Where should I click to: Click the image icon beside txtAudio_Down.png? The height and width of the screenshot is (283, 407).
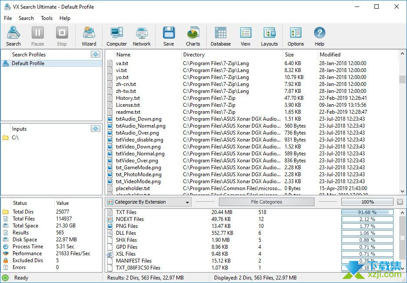110,119
